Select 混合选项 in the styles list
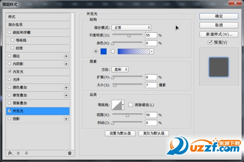Viewport: 244px width, 162px height. (x=38, y=25)
